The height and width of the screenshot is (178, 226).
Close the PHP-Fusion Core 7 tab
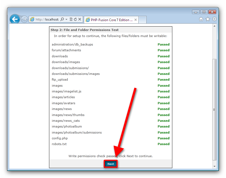click(136, 20)
